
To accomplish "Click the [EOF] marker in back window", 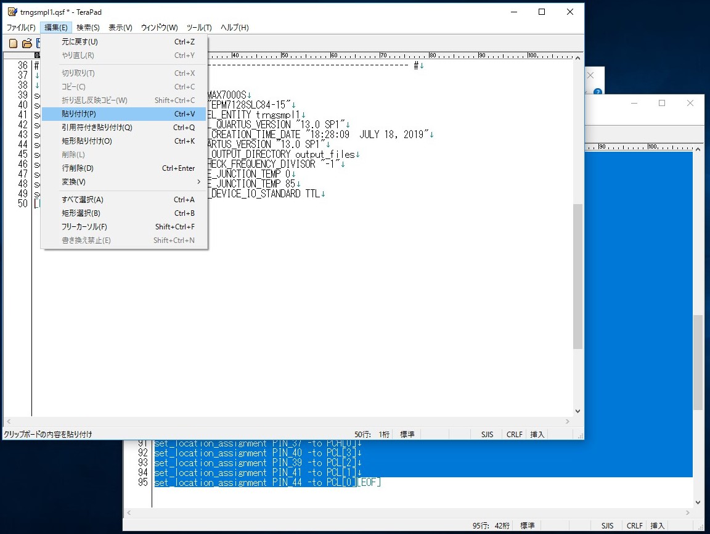I will pyautogui.click(x=369, y=483).
